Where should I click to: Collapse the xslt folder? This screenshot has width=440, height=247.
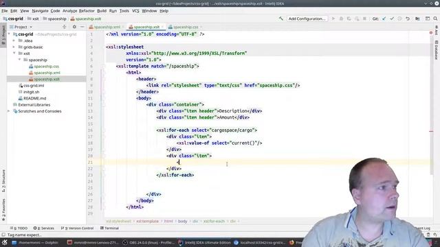coord(14,54)
